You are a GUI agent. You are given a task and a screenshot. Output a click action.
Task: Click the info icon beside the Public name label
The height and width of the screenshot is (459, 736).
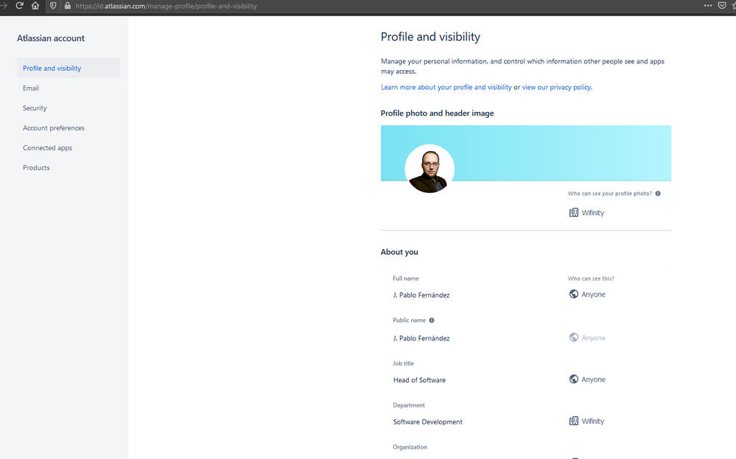pos(432,320)
